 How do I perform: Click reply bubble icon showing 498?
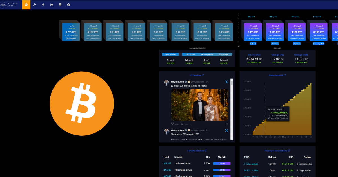173,124
